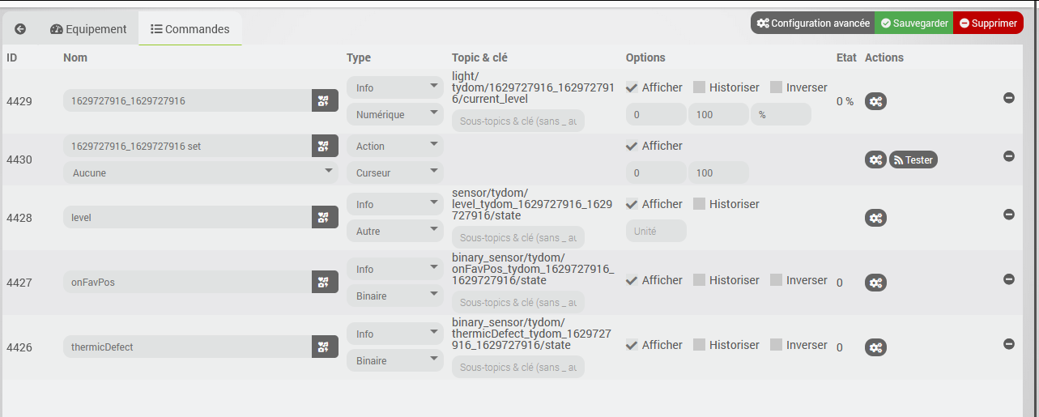This screenshot has width=1039, height=417.
Task: Open the Aucune dropdown under command 4430
Action: (x=201, y=172)
